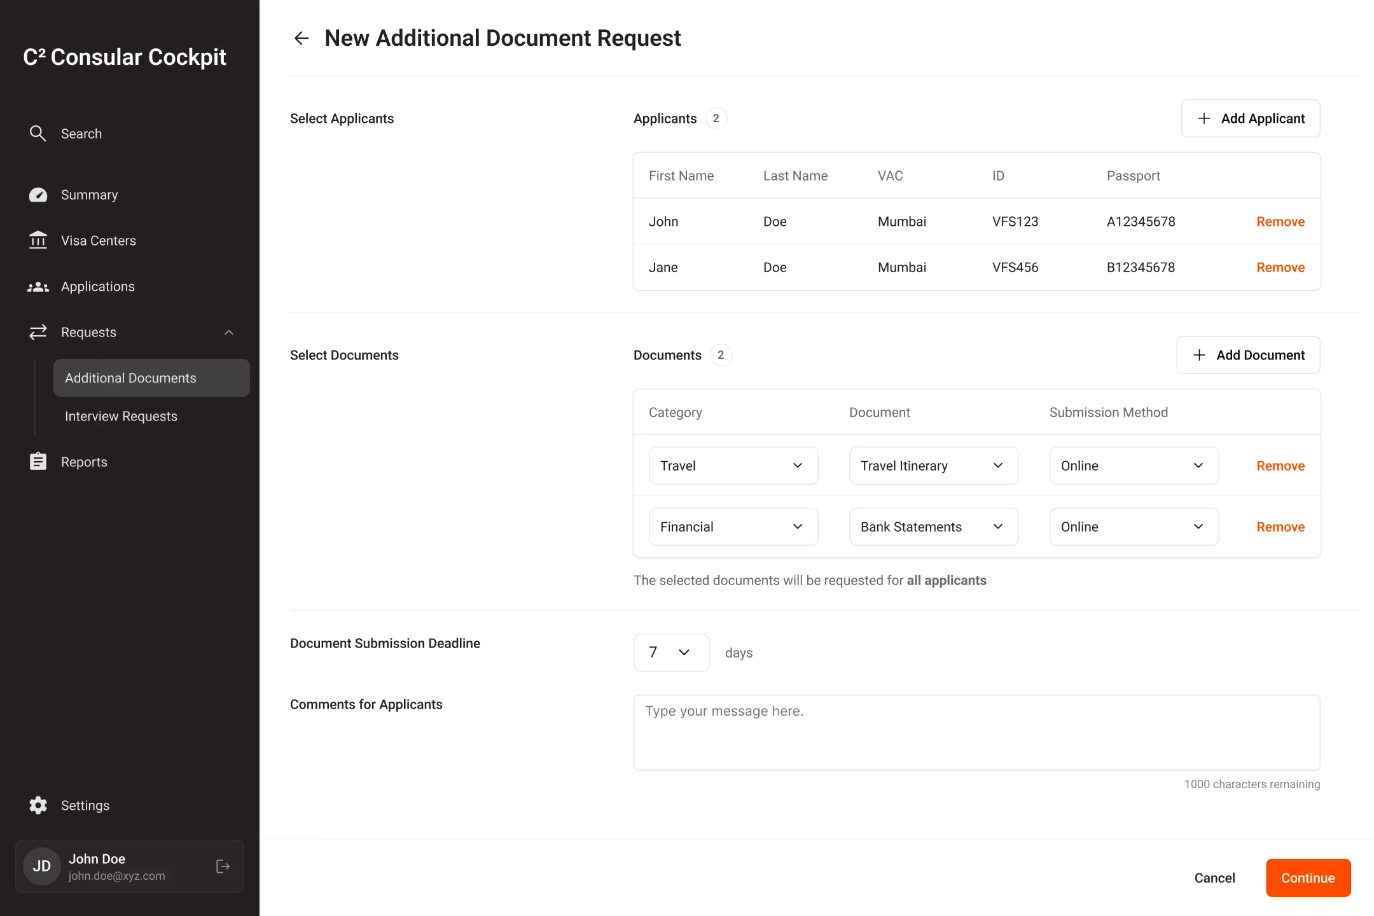Click the logout icon beside John Doe
This screenshot has height=916, width=1374.
coord(223,866)
